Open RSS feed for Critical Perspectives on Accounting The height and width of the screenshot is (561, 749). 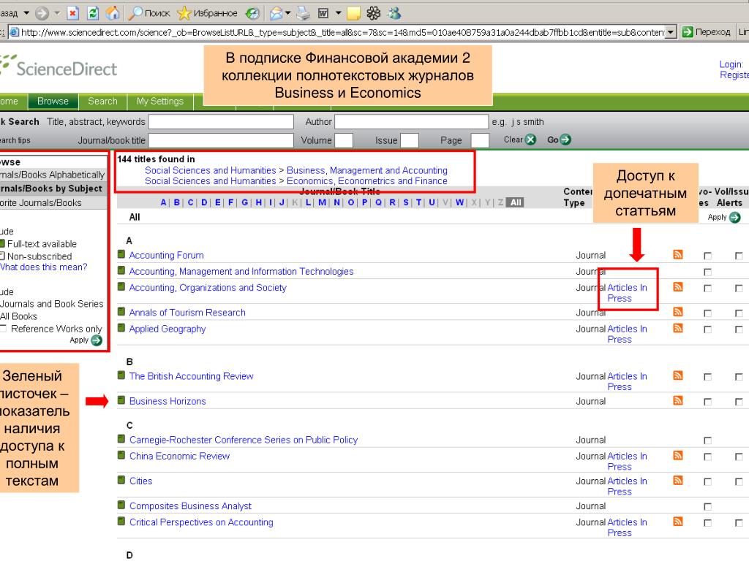tap(678, 522)
